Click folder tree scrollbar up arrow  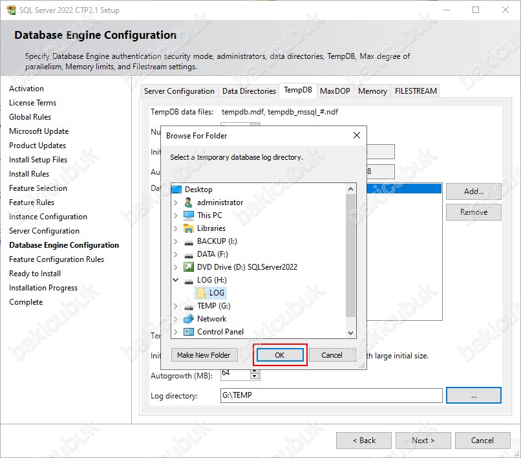(x=350, y=189)
